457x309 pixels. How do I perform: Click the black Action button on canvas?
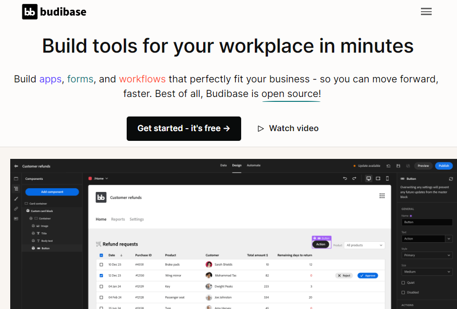click(321, 244)
